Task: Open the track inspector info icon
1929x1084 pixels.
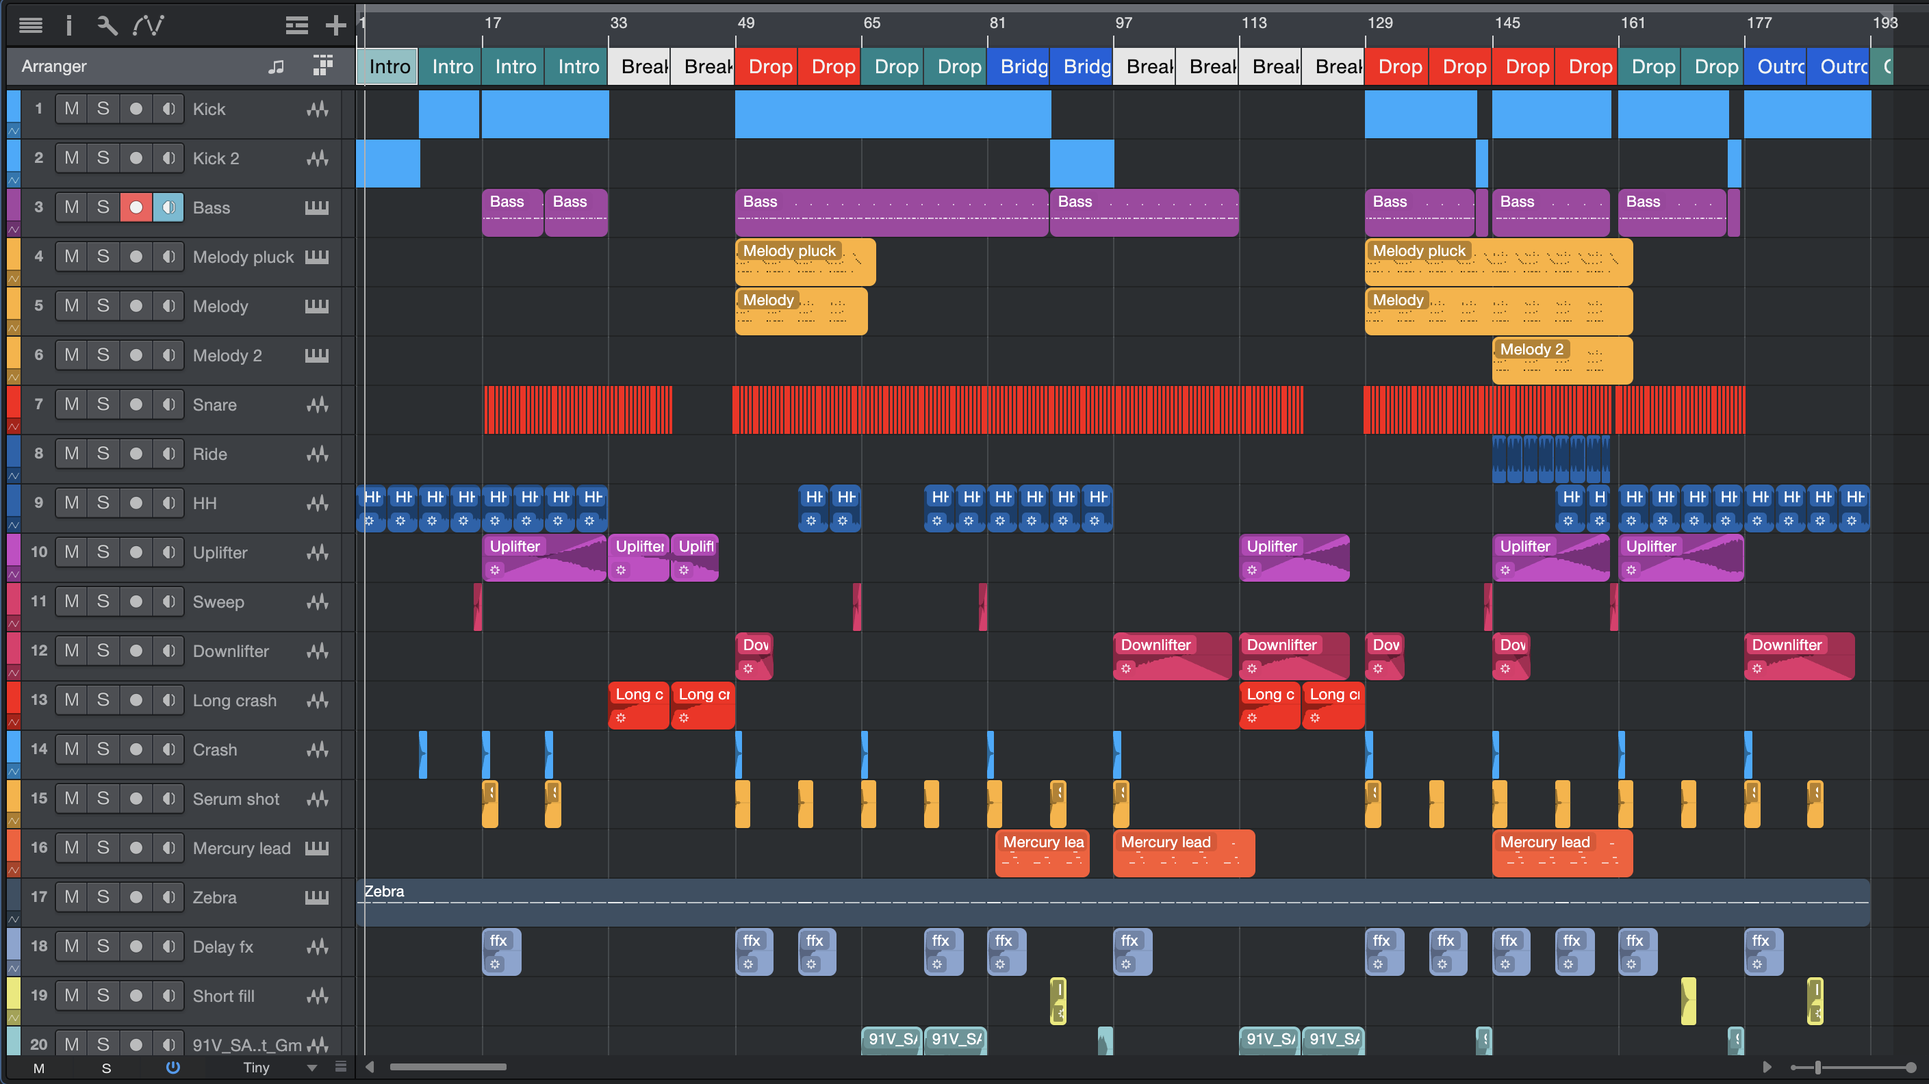Action: (69, 25)
